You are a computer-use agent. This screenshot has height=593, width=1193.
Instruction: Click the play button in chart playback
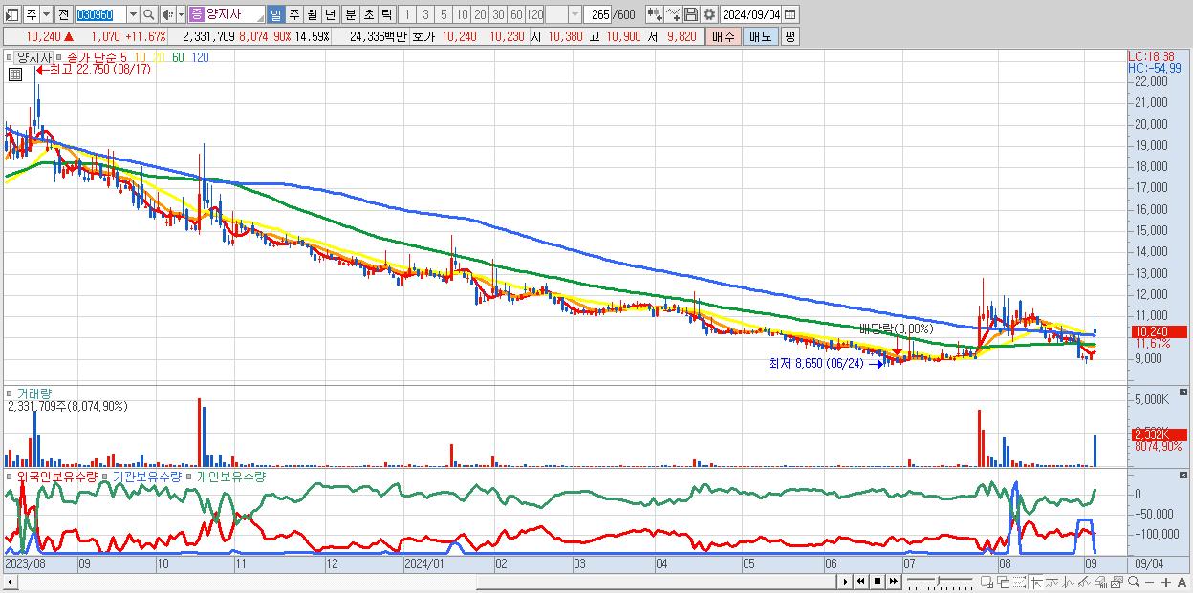pyautogui.click(x=846, y=581)
